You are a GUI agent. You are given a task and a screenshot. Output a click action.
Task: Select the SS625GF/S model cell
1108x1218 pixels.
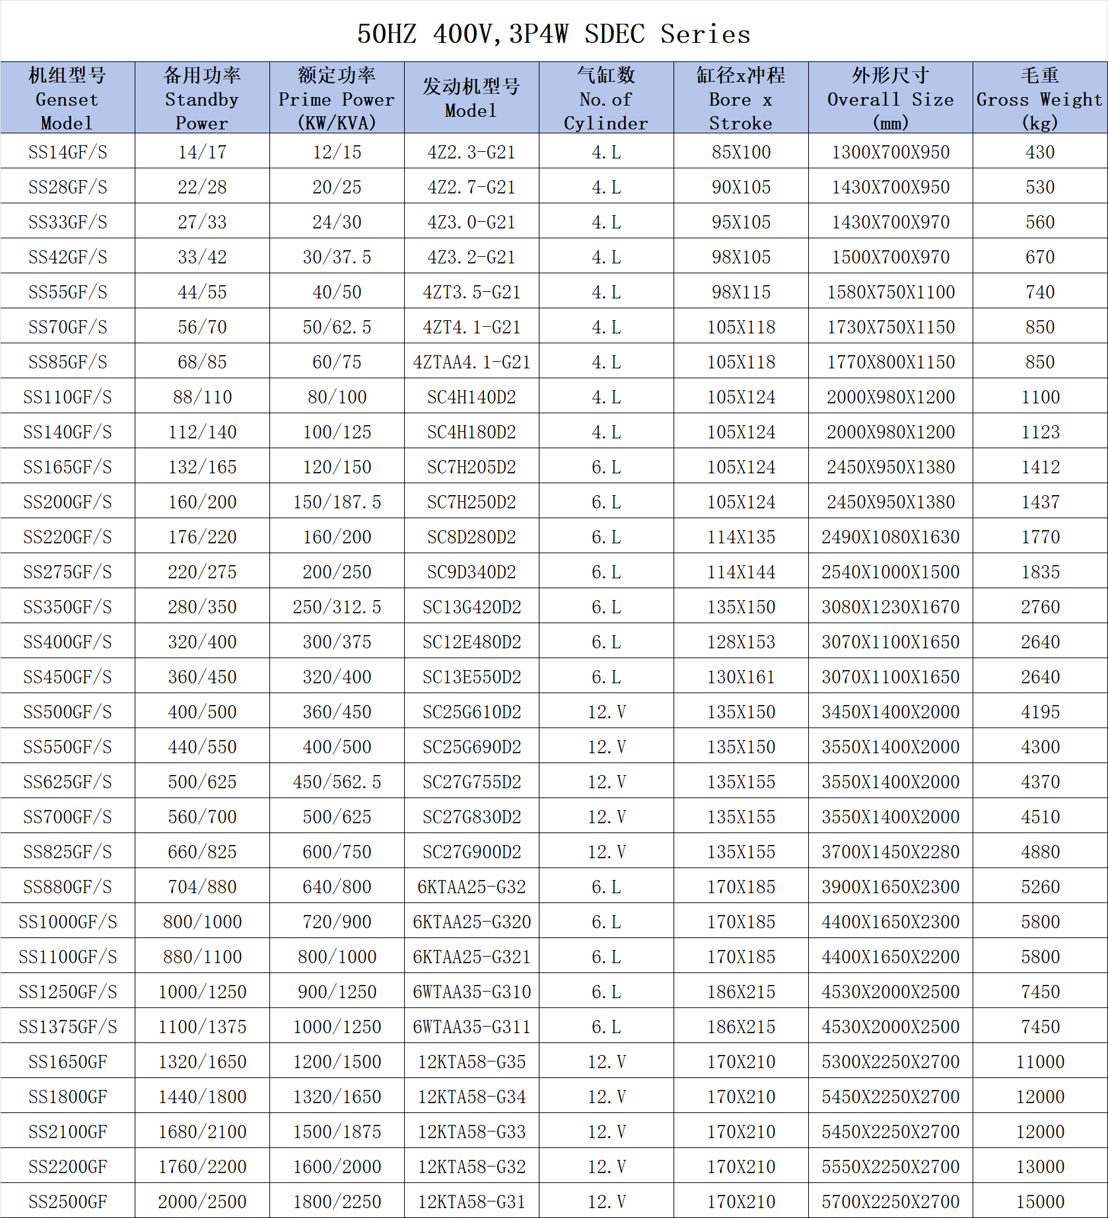(67, 782)
